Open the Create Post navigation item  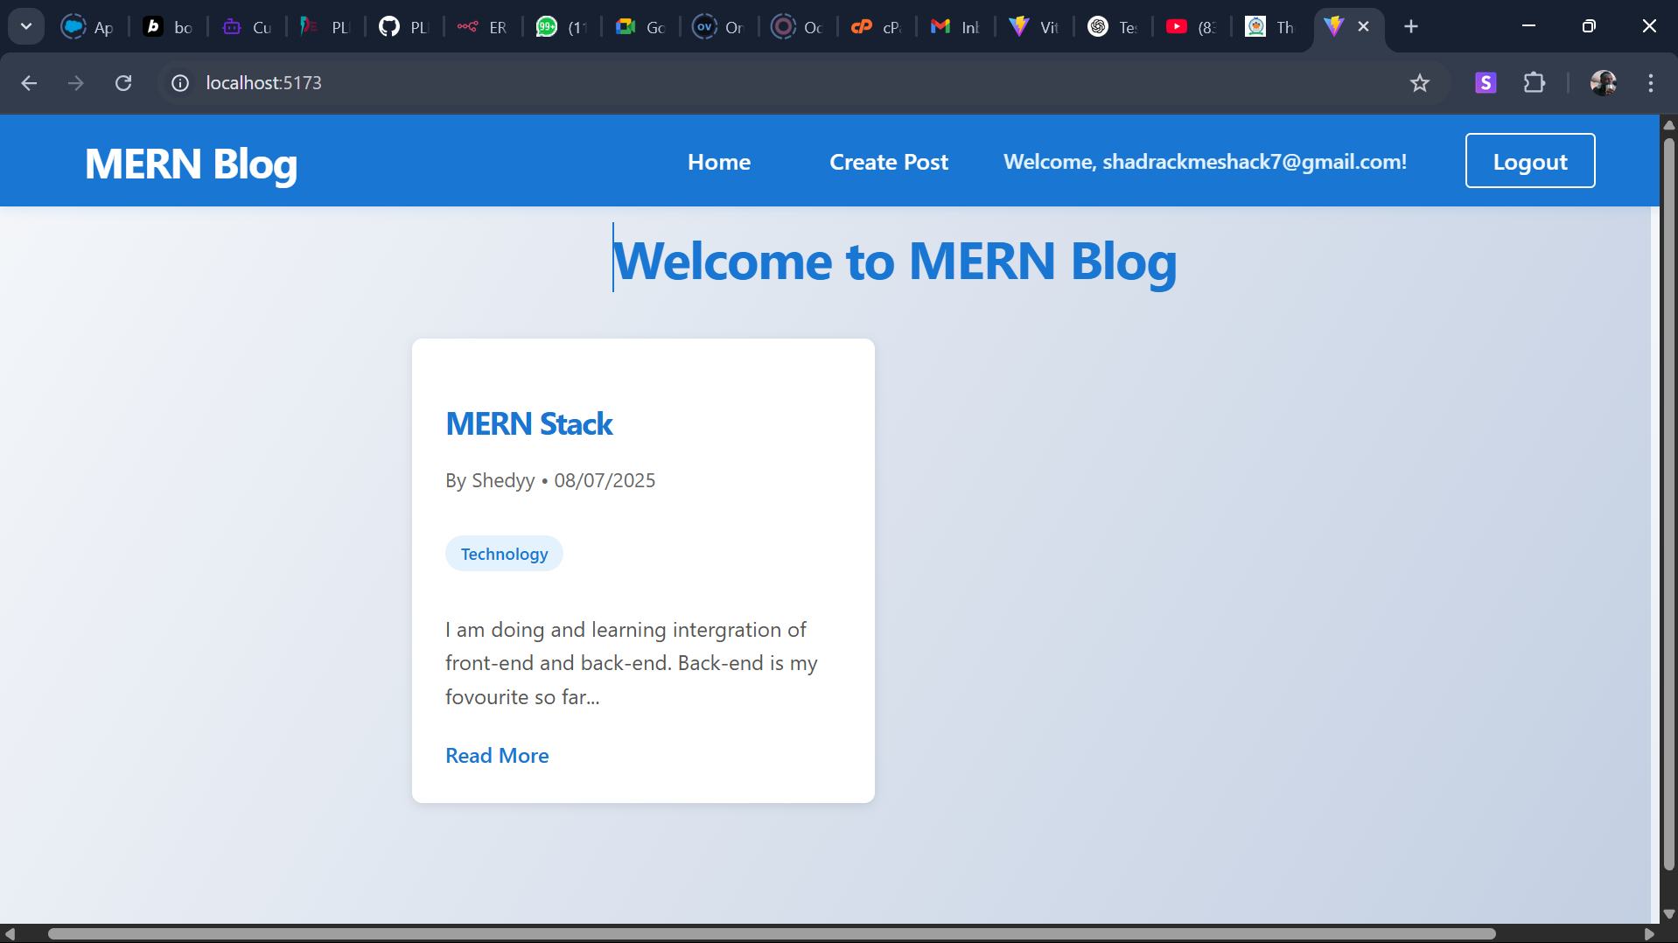point(888,161)
